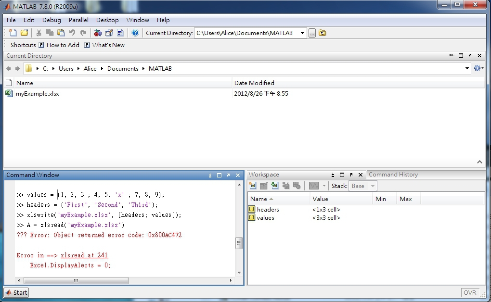Open the Debug menu
This screenshot has height=302, width=491.
pyautogui.click(x=52, y=20)
